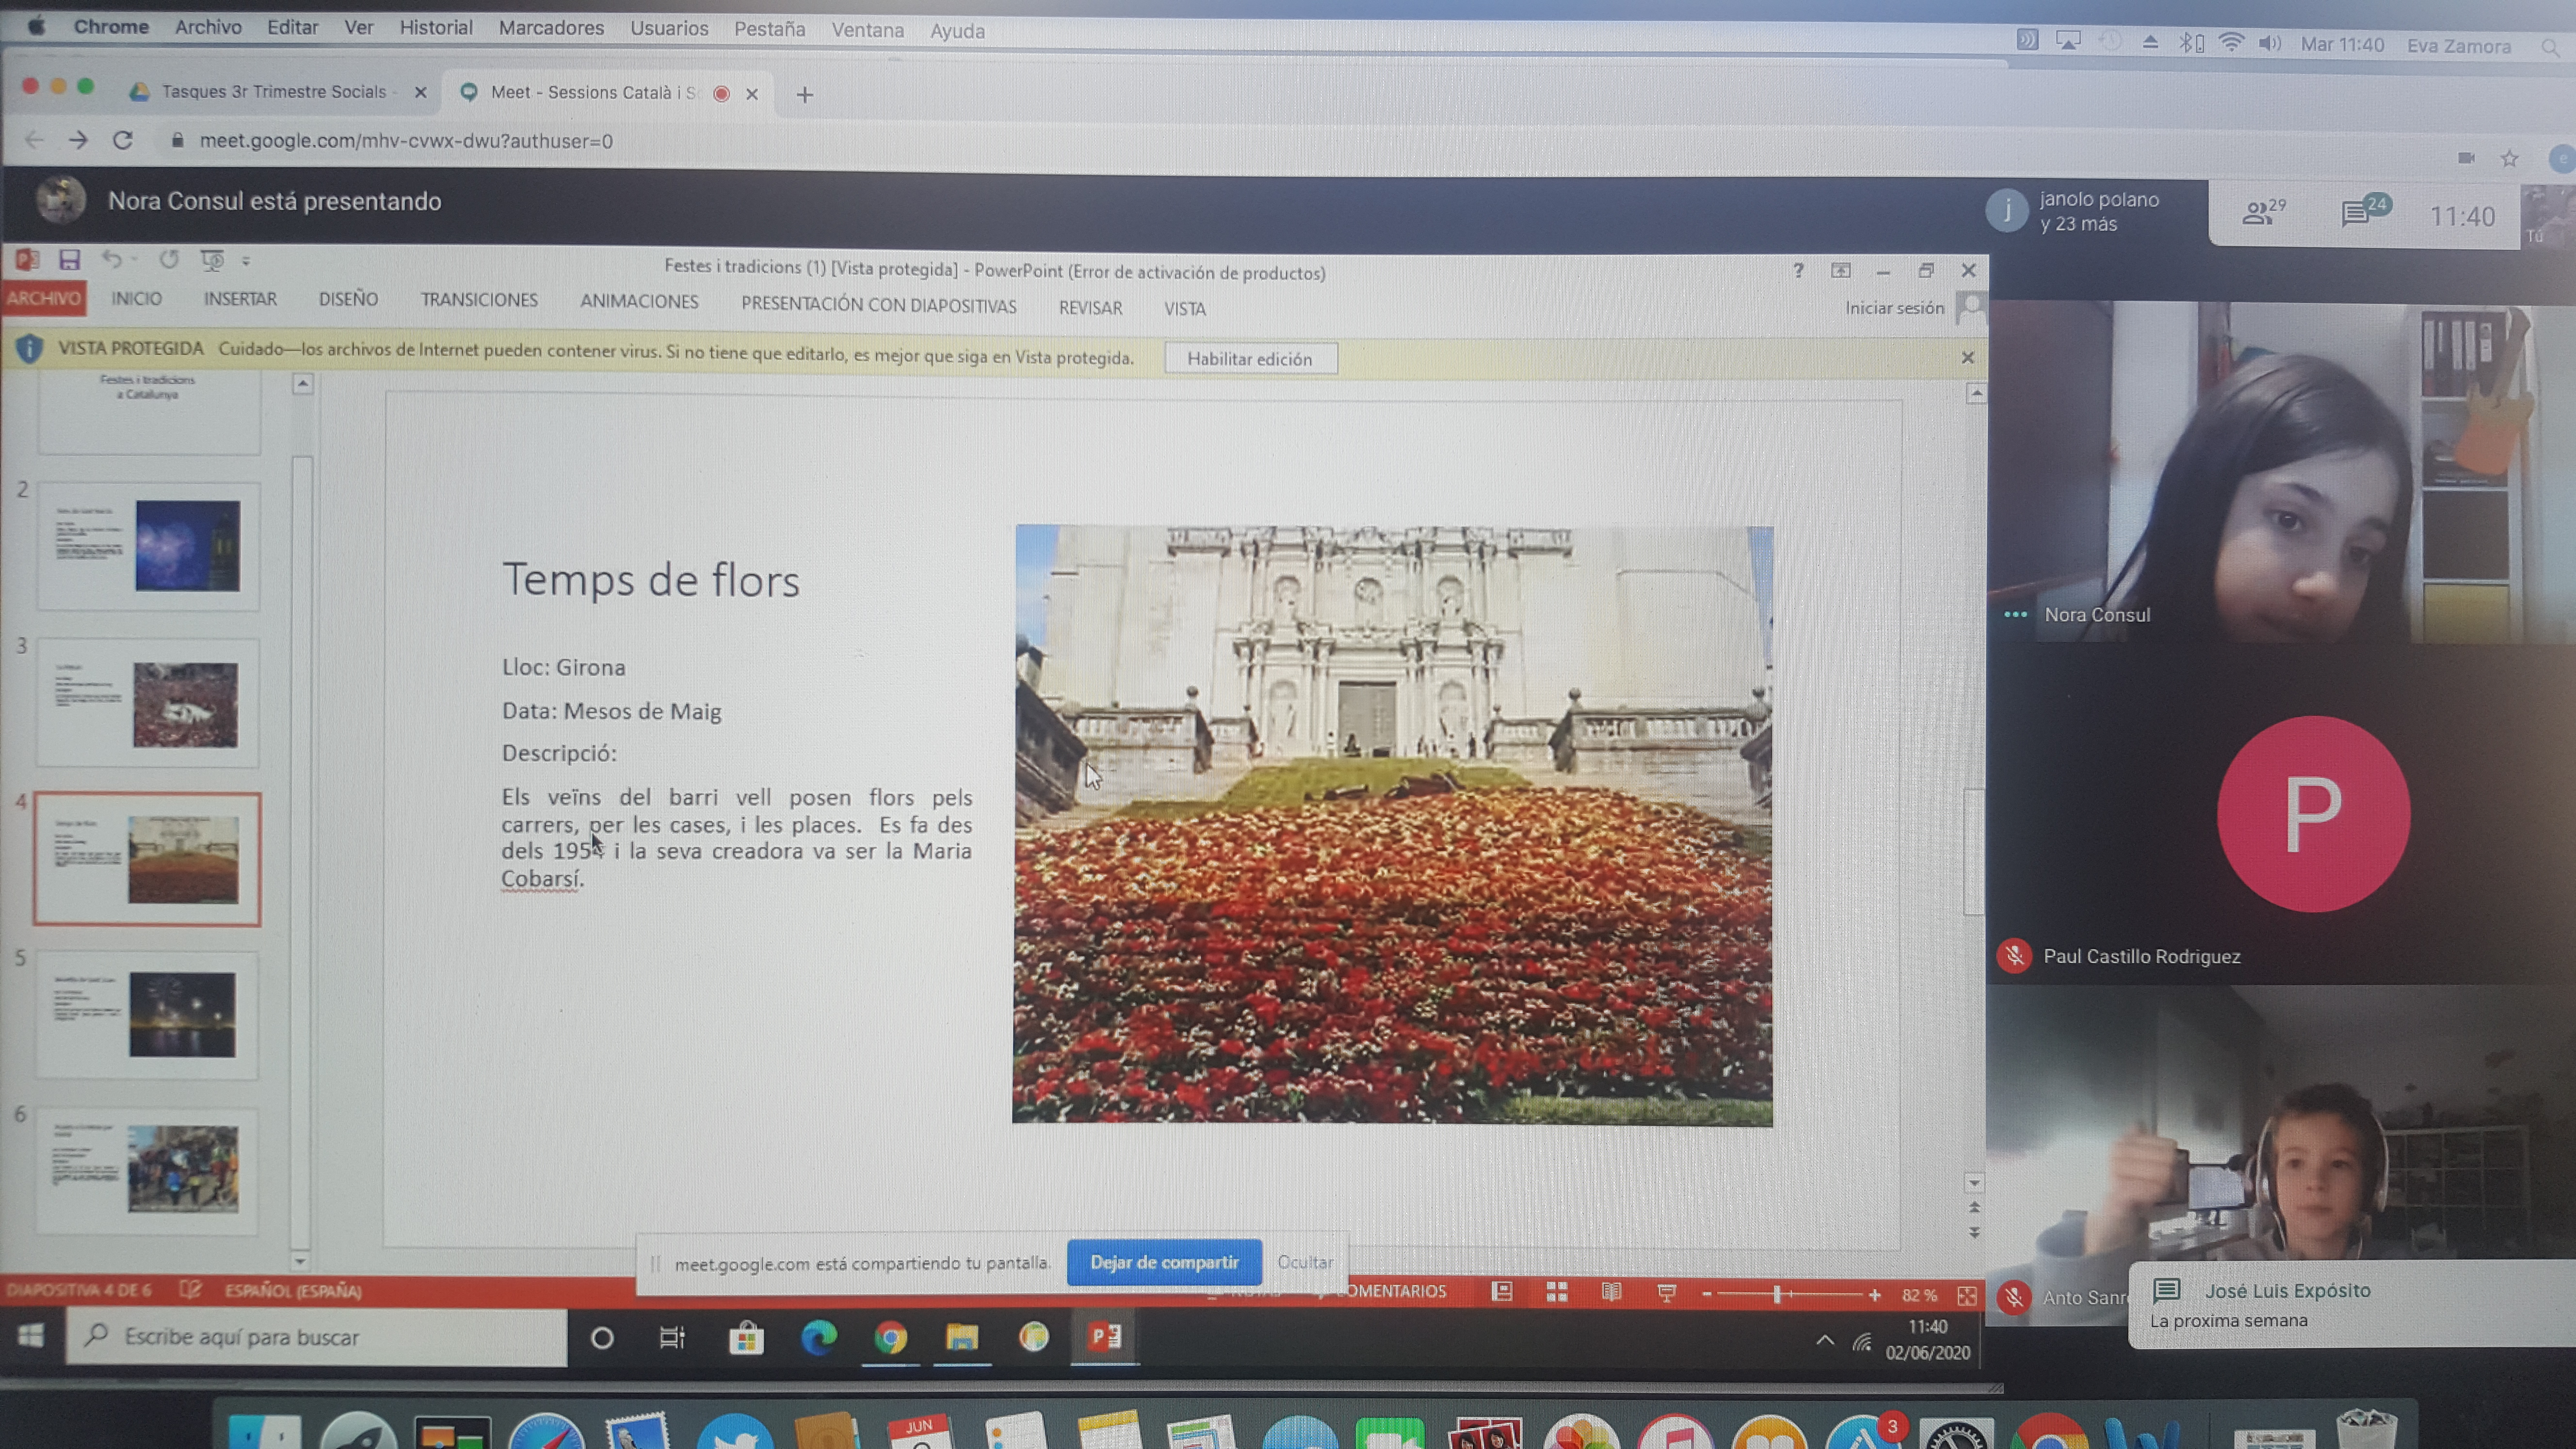This screenshot has width=2576, height=1449.
Task: Open the DISEÑO ribbon tab
Action: [x=348, y=299]
